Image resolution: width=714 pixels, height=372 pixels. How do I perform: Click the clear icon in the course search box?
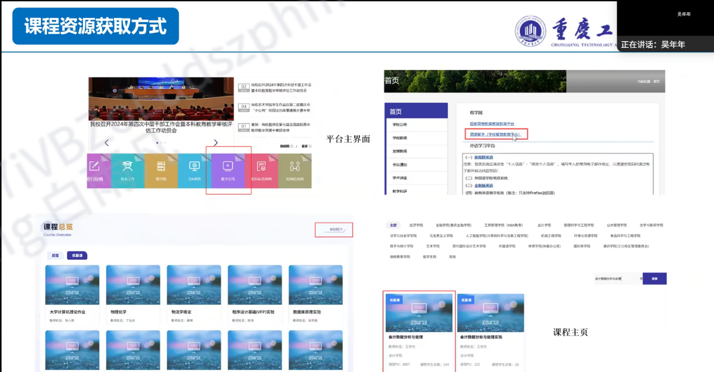[641, 278]
